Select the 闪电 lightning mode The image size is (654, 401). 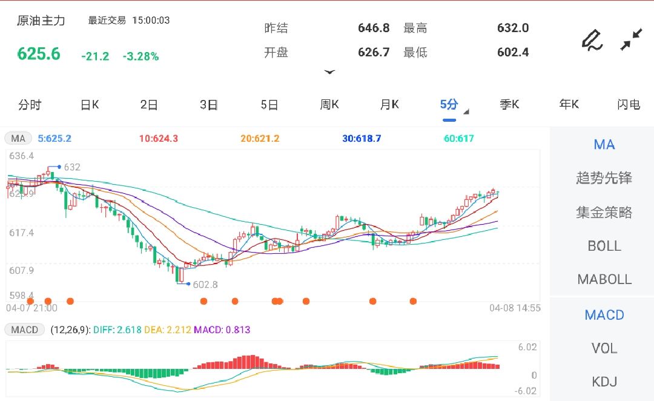click(630, 104)
